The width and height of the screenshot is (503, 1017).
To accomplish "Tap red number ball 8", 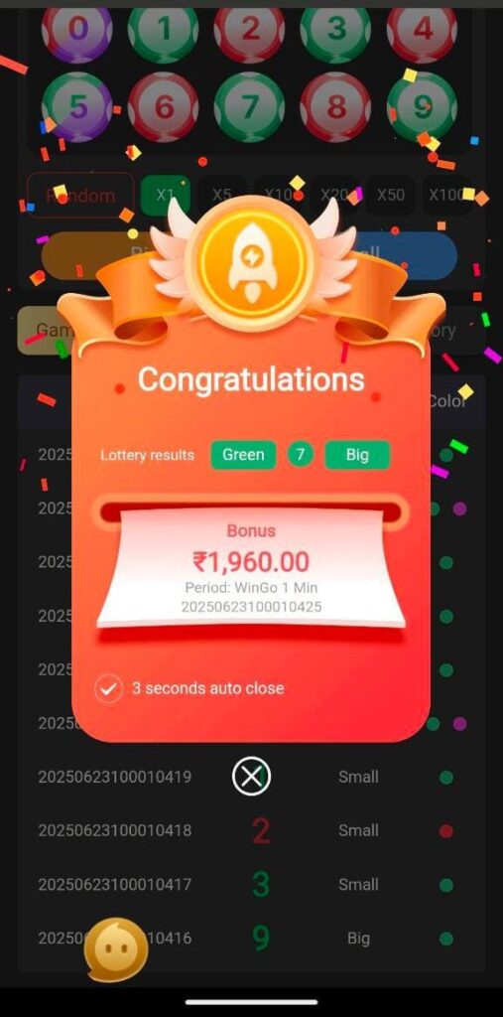I will click(x=335, y=107).
